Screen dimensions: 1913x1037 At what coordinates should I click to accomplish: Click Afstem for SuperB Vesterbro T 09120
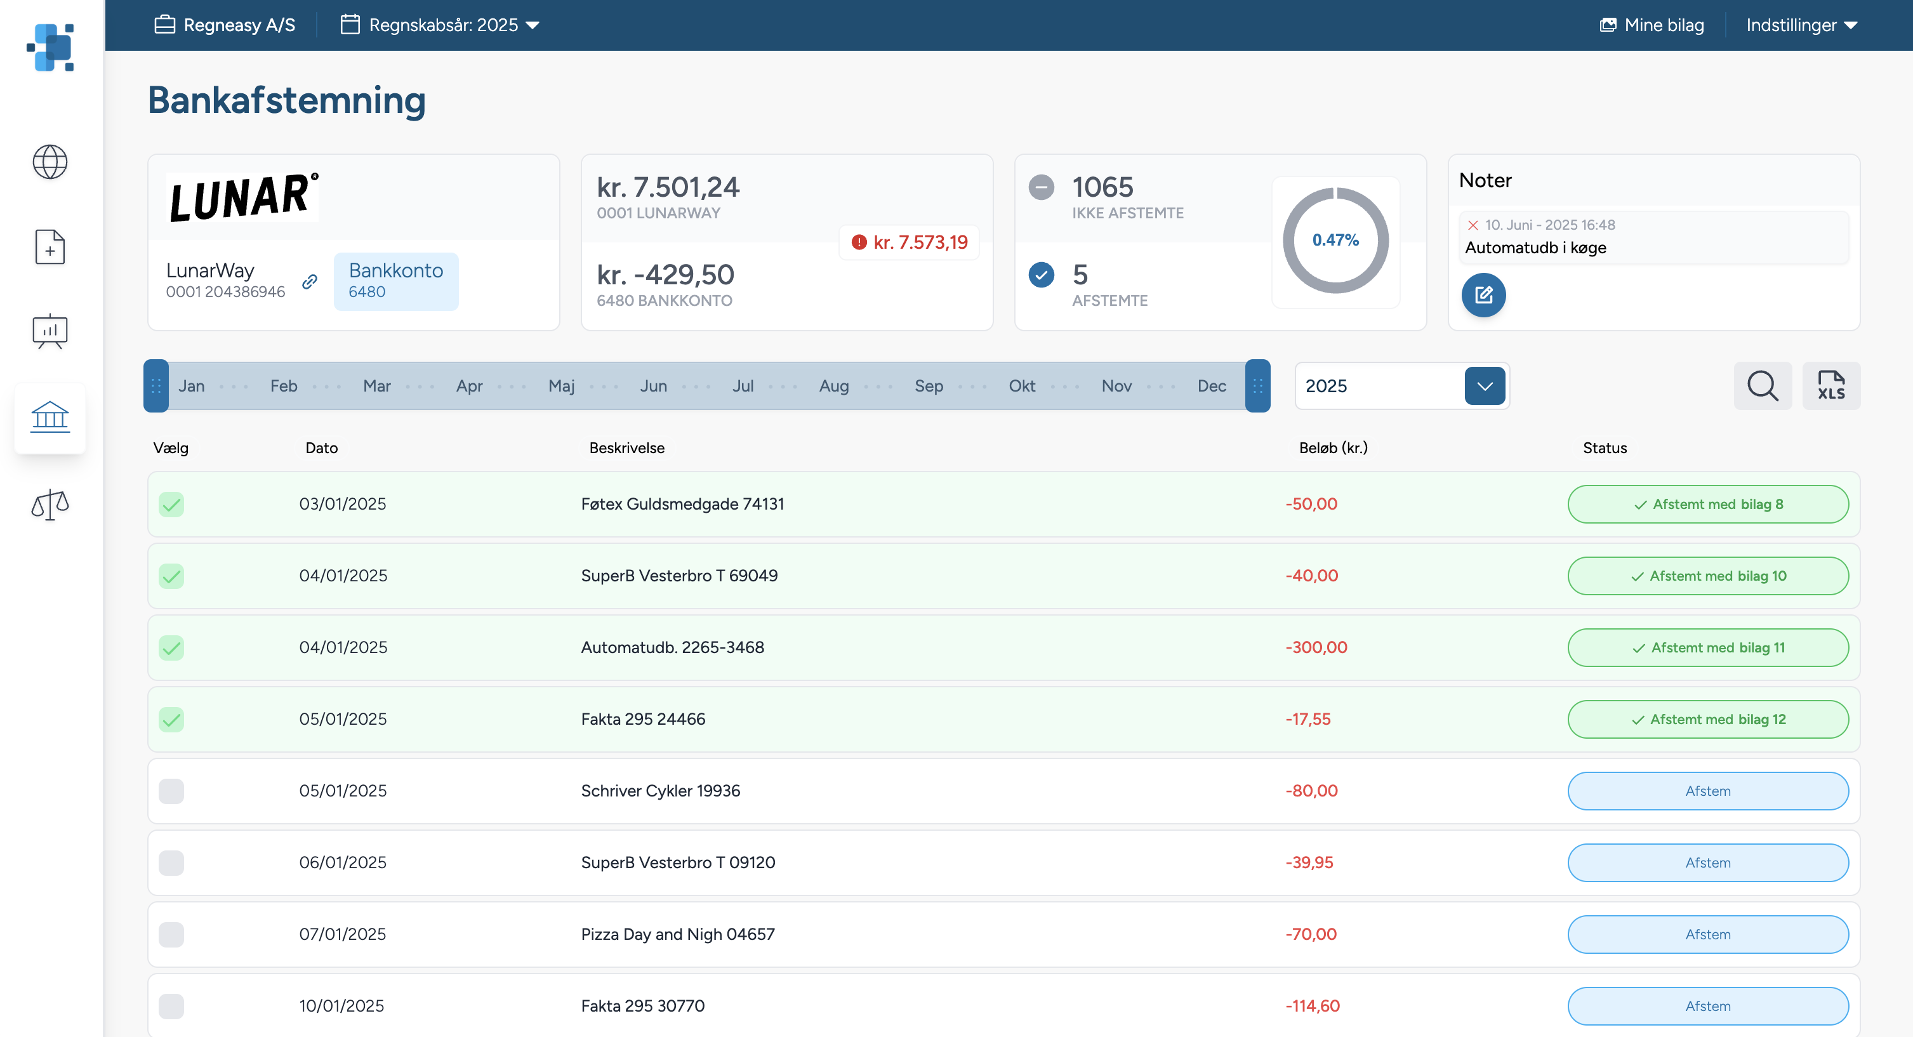[x=1707, y=862]
